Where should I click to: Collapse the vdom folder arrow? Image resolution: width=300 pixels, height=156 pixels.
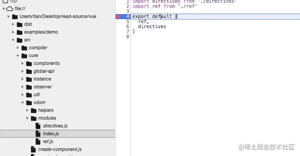(22, 103)
